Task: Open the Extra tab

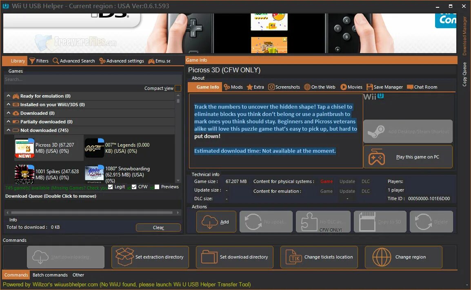Action: click(x=255, y=87)
